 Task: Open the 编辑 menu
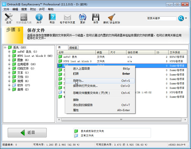tap(15, 9)
